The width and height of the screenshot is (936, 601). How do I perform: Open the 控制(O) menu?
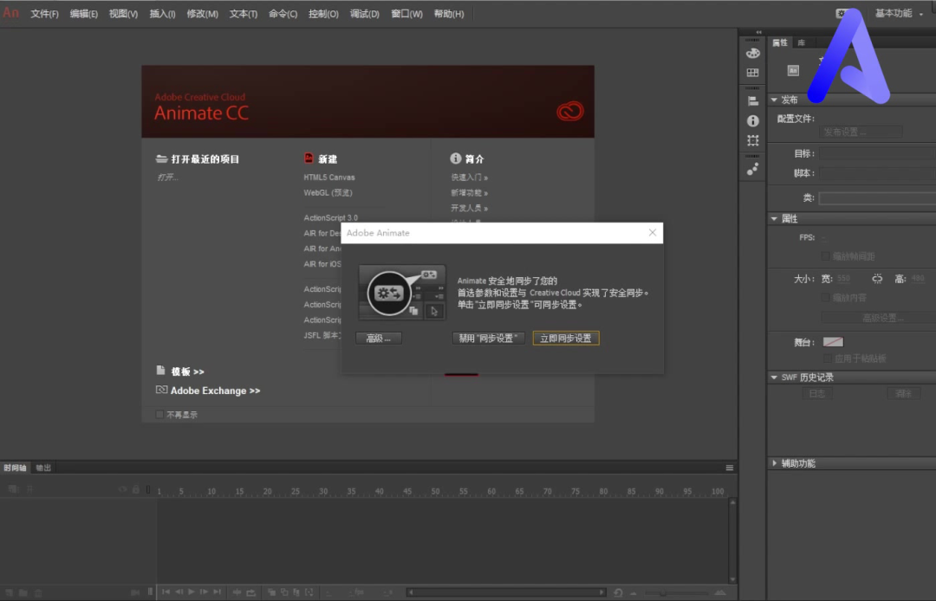point(323,14)
